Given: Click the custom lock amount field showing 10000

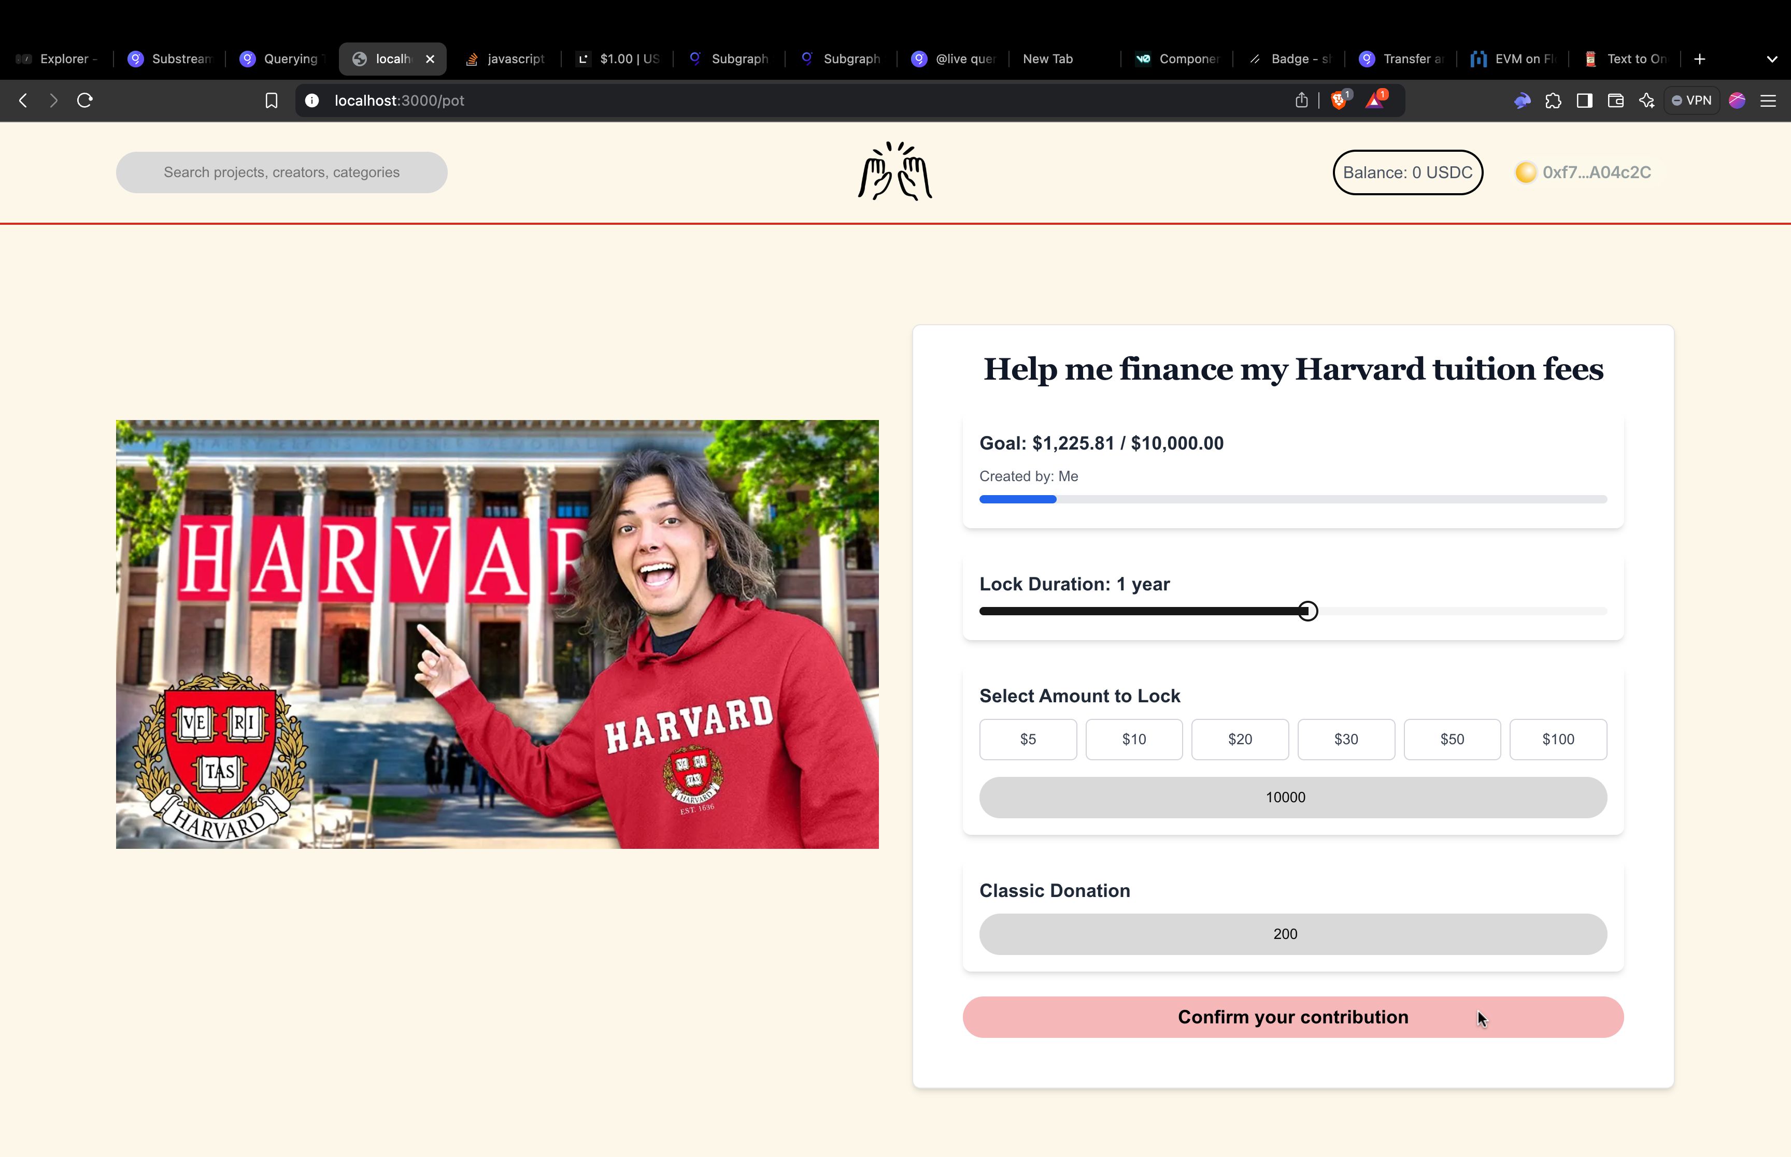Looking at the screenshot, I should [1293, 797].
